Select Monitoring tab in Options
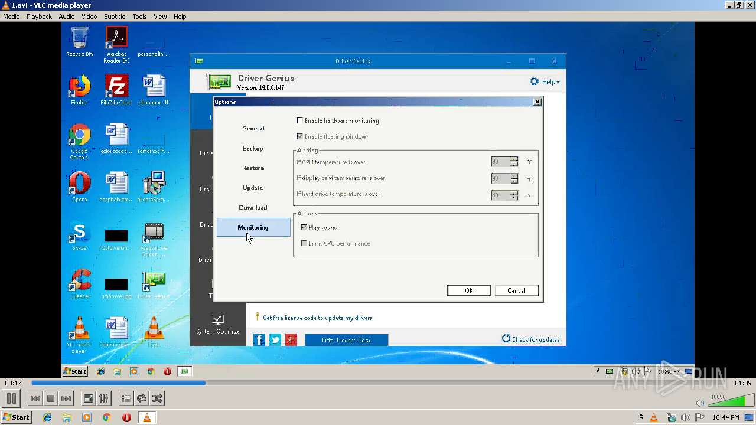The width and height of the screenshot is (756, 425). [x=253, y=227]
